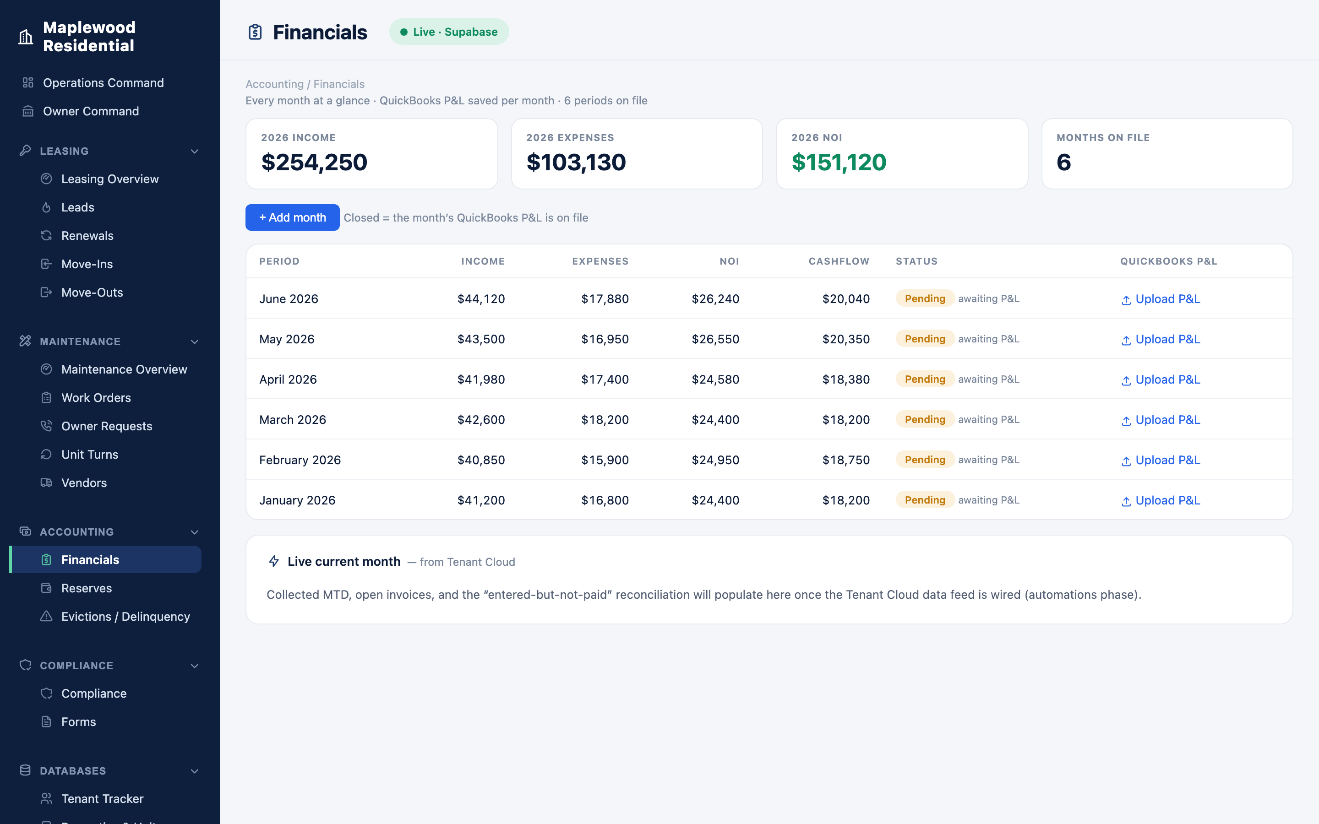
Task: Collapse the Maintenance section chevron
Action: click(195, 342)
